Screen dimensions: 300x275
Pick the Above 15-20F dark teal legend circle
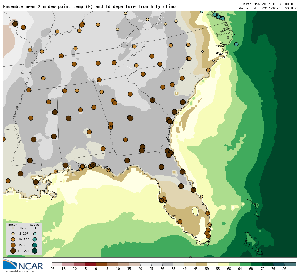(35, 245)
